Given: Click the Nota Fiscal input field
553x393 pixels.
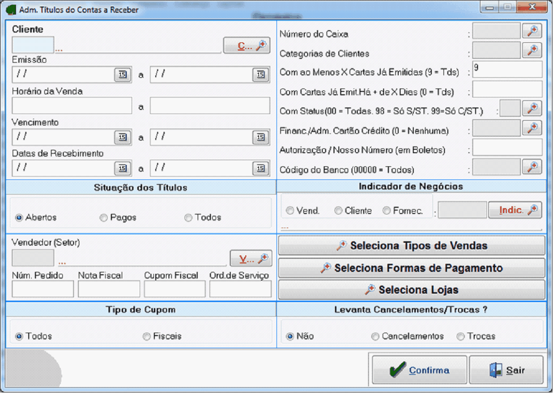Looking at the screenshot, I should coord(109,289).
